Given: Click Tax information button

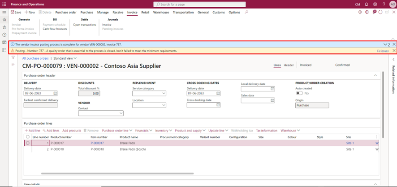Looking at the screenshot, I should click(x=267, y=130).
